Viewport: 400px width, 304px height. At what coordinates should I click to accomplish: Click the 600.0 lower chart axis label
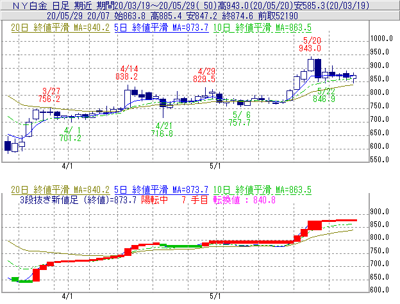pos(379,290)
